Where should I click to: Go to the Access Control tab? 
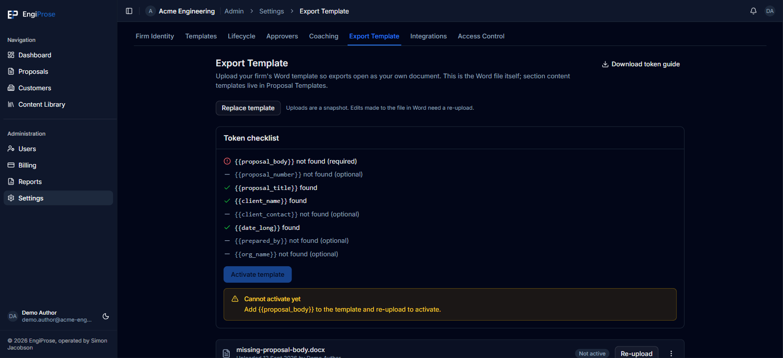481,36
